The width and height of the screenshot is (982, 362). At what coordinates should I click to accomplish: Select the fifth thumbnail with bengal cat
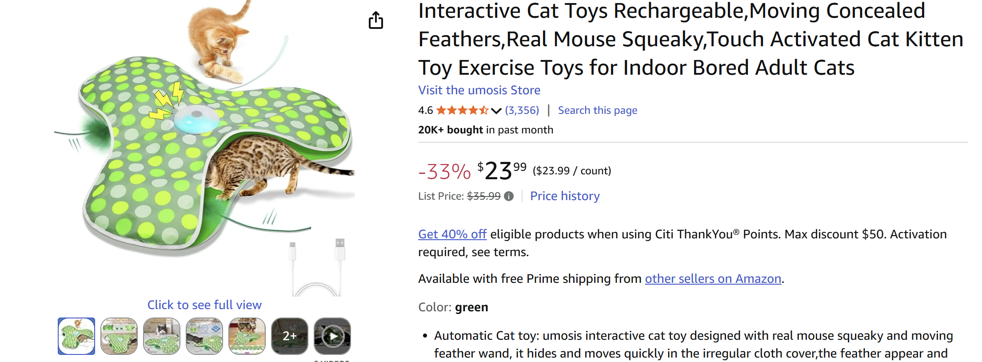(x=247, y=336)
